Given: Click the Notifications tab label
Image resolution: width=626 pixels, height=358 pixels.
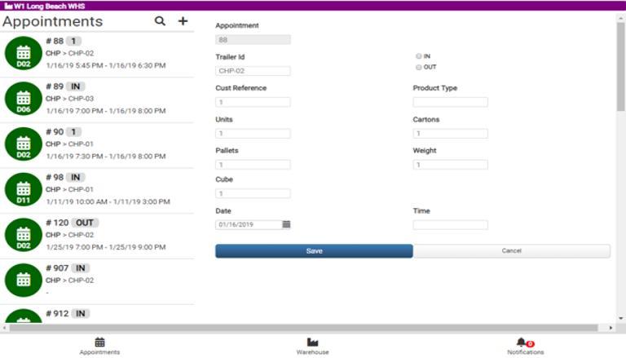Looking at the screenshot, I should [x=526, y=352].
